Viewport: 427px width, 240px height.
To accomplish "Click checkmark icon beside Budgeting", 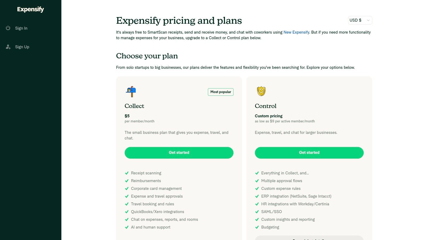I will coord(257,227).
